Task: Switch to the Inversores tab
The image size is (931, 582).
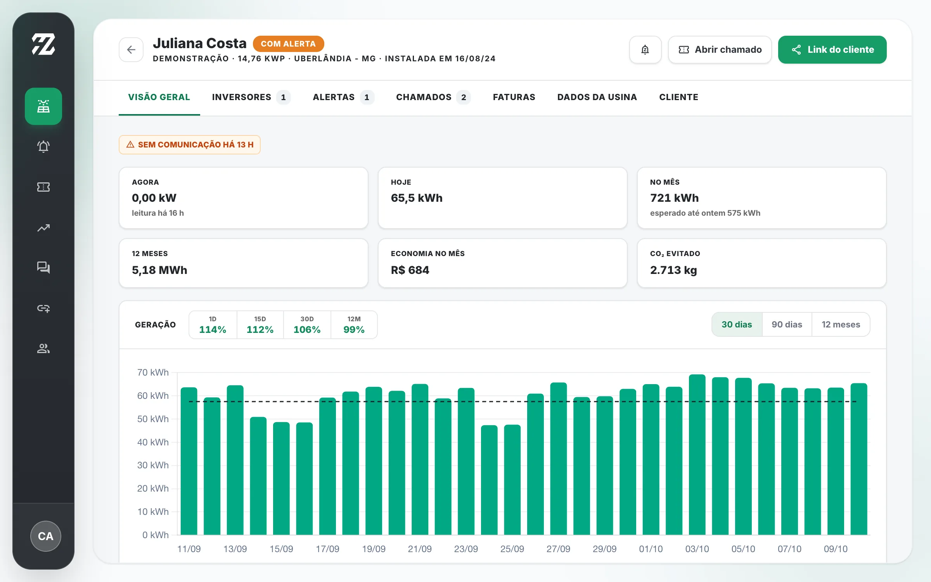Action: point(251,97)
